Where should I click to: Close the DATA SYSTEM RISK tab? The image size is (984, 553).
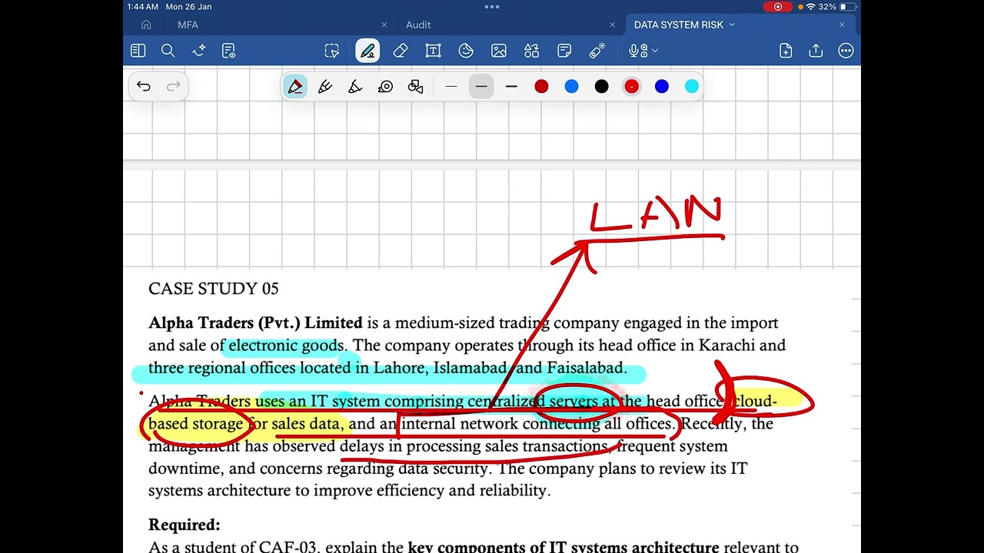(842, 25)
